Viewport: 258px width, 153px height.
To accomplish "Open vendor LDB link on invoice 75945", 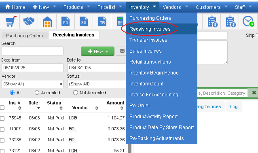I will 73,118.
